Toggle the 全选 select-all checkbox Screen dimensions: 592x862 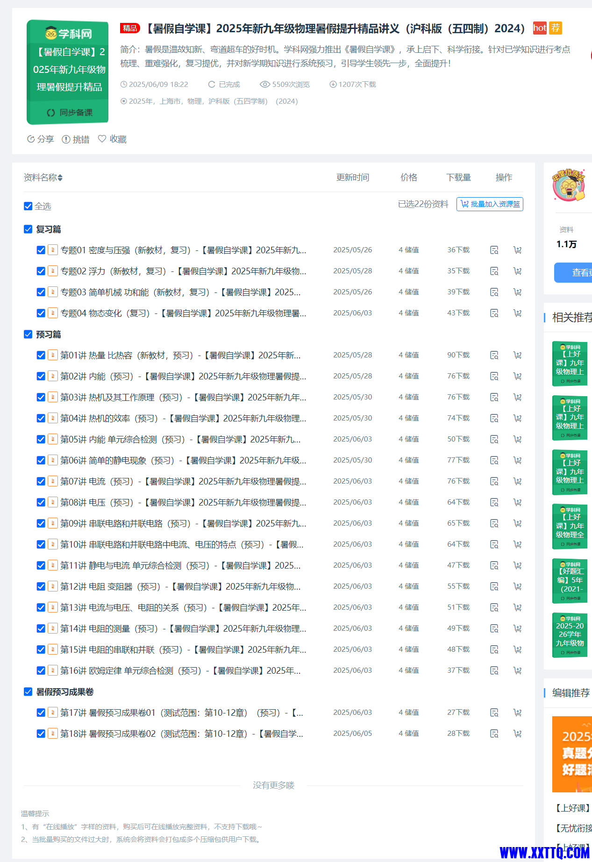click(28, 206)
